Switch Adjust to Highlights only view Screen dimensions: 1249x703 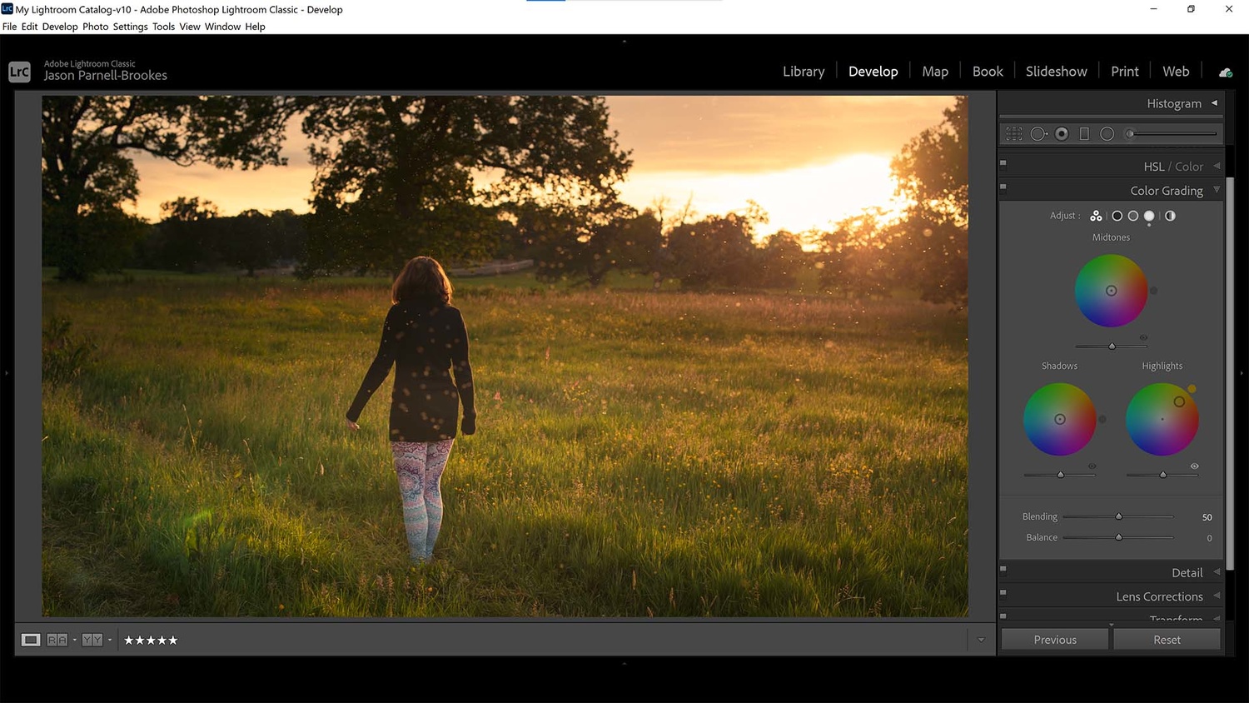pyautogui.click(x=1149, y=216)
